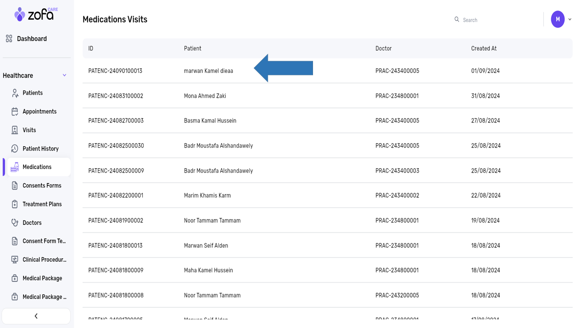Select Medications in the sidebar

(37, 167)
